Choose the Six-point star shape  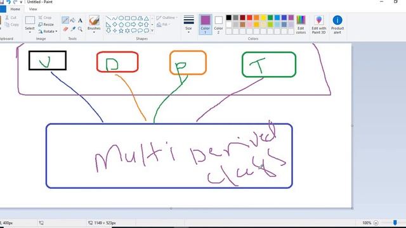(128, 30)
